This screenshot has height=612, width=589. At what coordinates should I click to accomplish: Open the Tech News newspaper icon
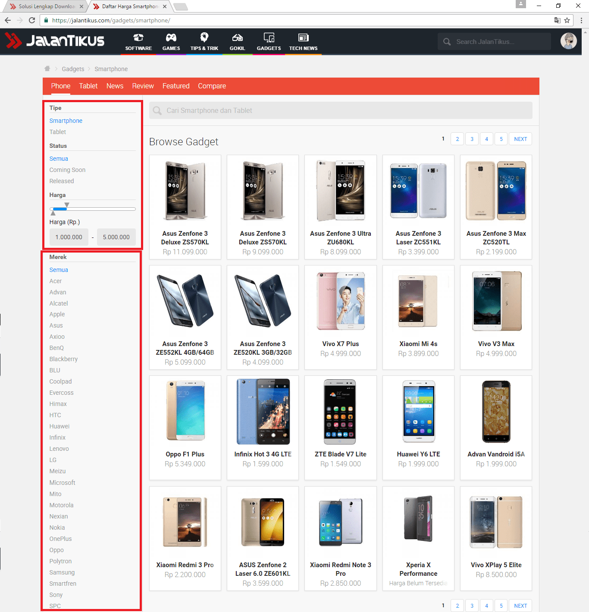point(303,37)
